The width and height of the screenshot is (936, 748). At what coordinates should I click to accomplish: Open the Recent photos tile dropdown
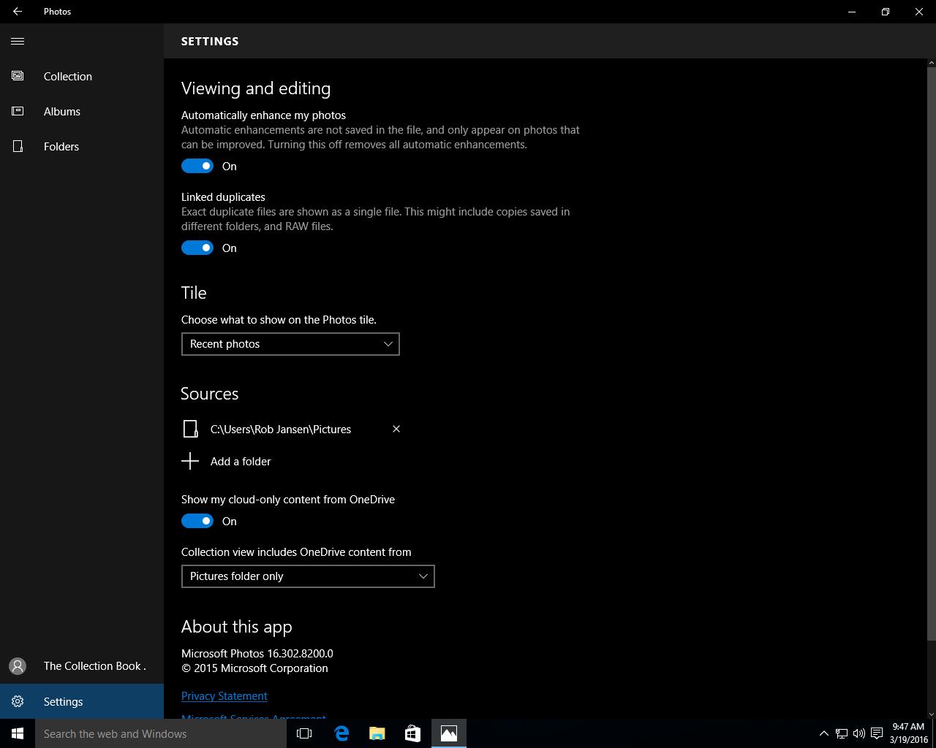(x=290, y=344)
